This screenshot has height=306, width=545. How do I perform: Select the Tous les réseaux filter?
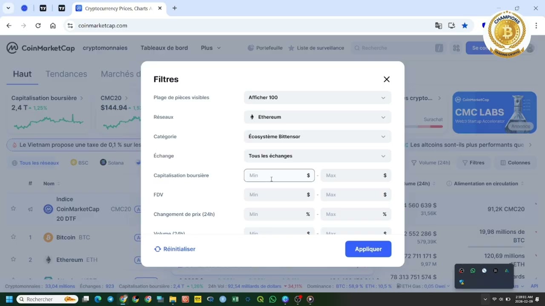tap(35, 163)
